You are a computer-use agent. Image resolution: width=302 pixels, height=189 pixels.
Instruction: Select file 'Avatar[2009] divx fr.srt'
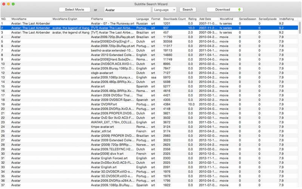point(107,154)
